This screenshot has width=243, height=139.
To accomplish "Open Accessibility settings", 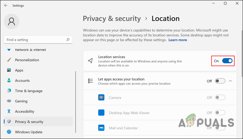I will [x=38, y=111].
